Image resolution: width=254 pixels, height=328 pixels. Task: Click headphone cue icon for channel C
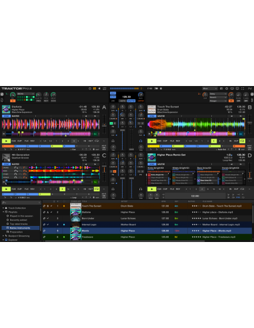pos(113,189)
